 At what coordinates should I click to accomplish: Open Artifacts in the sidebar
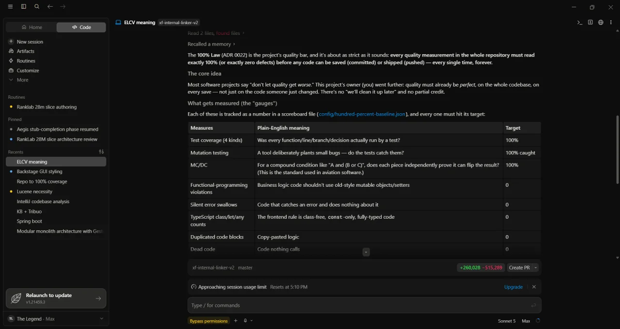tap(25, 51)
